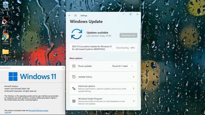Click Last checked: Today, 07:49 text
Screen dimensions: 205x115
99,36
